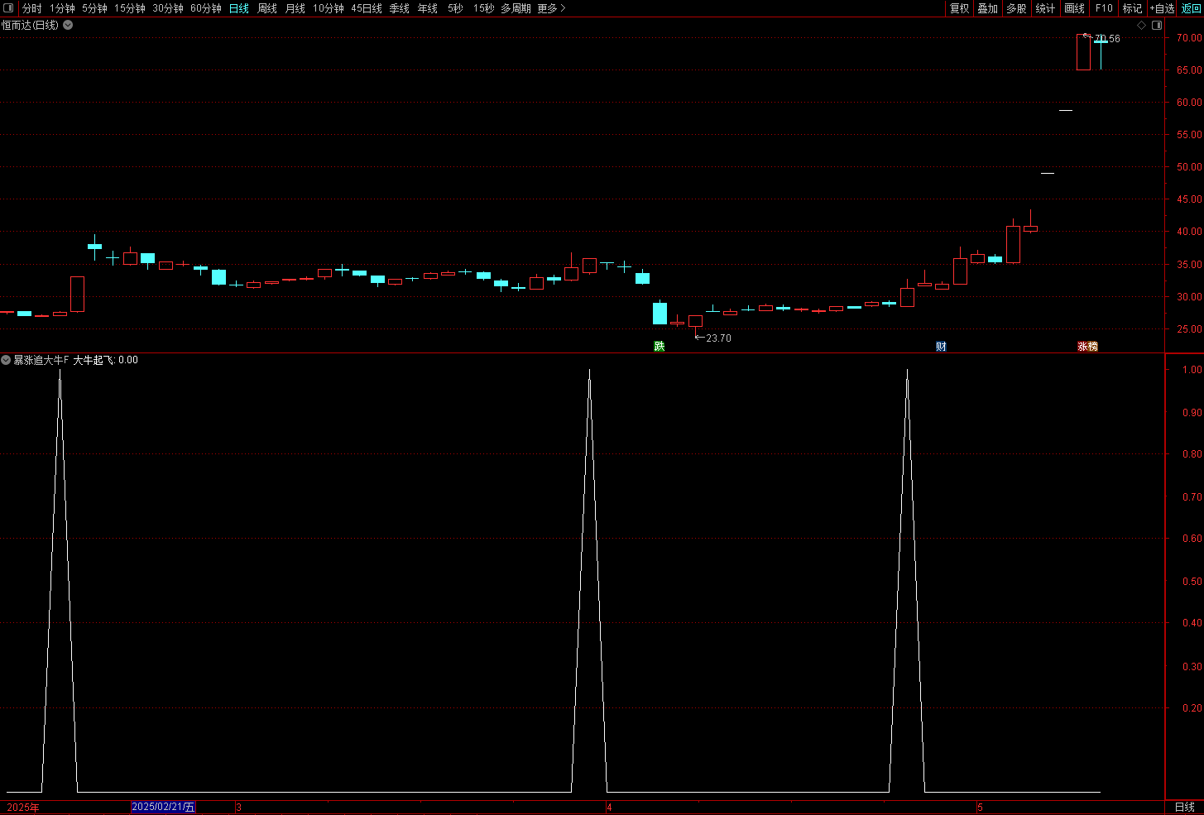This screenshot has width=1204, height=815.
Task: Add stock via +自选 button
Action: (x=1162, y=8)
